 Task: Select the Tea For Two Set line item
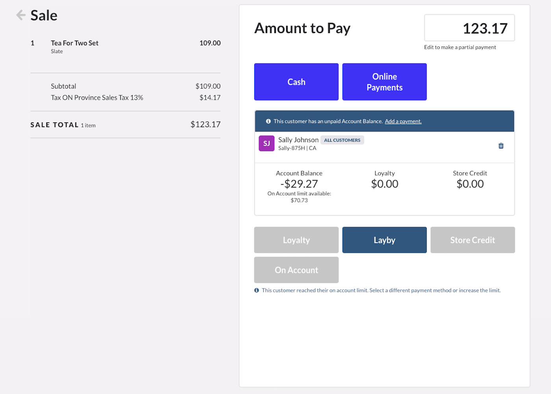[x=74, y=43]
